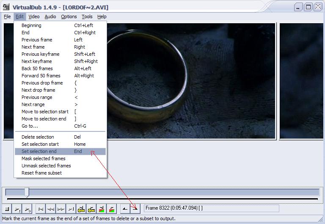Select Next frame menu item
This screenshot has height=224, width=325.
coord(61,47)
